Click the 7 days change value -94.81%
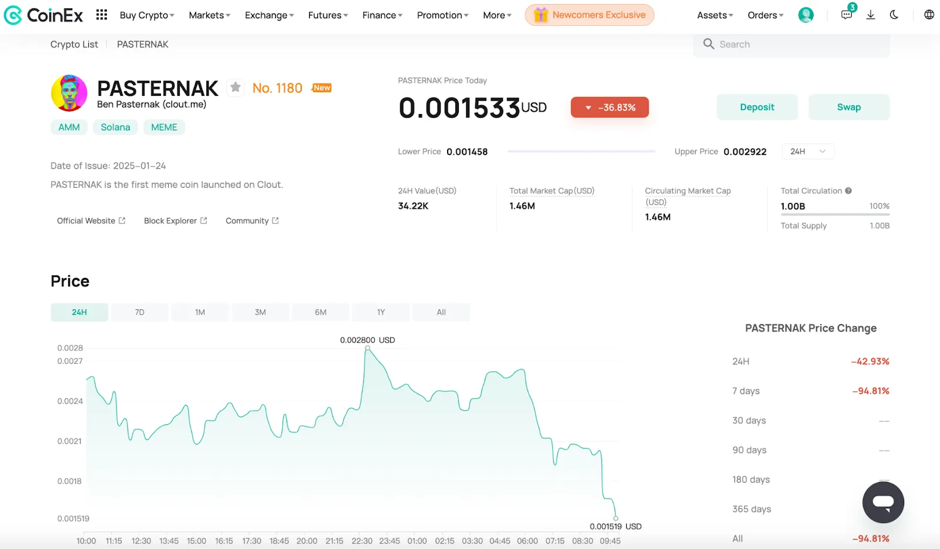940x549 pixels. 871,391
